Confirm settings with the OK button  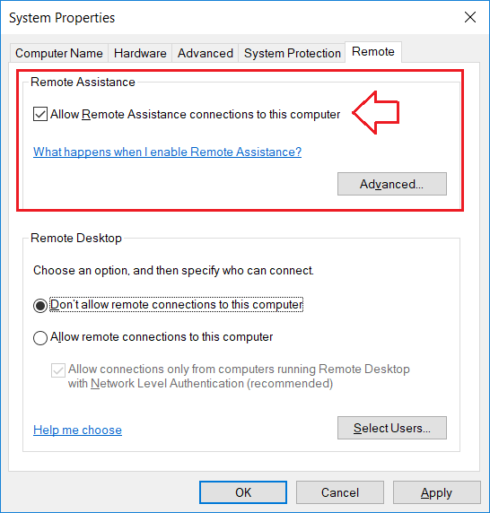243,492
